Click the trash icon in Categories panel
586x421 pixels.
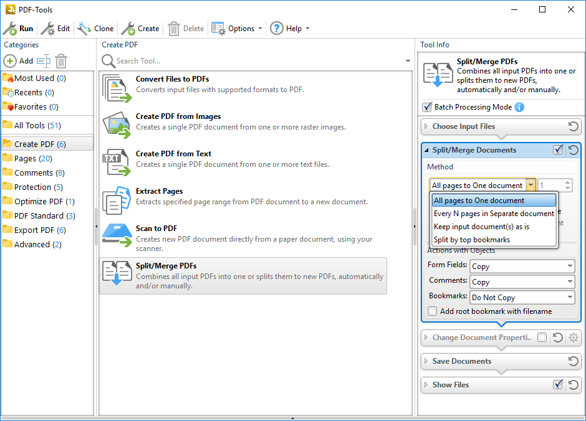pos(61,61)
